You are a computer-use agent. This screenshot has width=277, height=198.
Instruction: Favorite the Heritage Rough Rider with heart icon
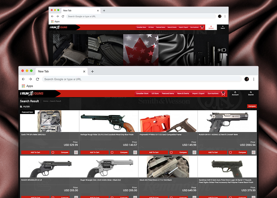pyautogui.click(x=135, y=152)
